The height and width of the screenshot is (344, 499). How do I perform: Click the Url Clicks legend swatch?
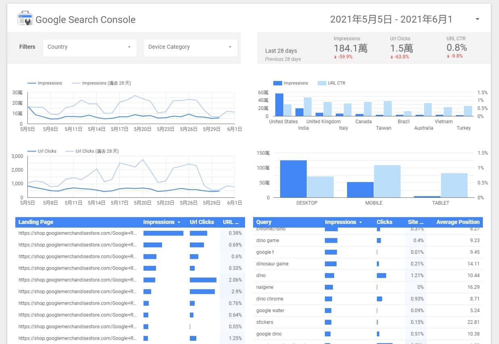[x=32, y=151]
